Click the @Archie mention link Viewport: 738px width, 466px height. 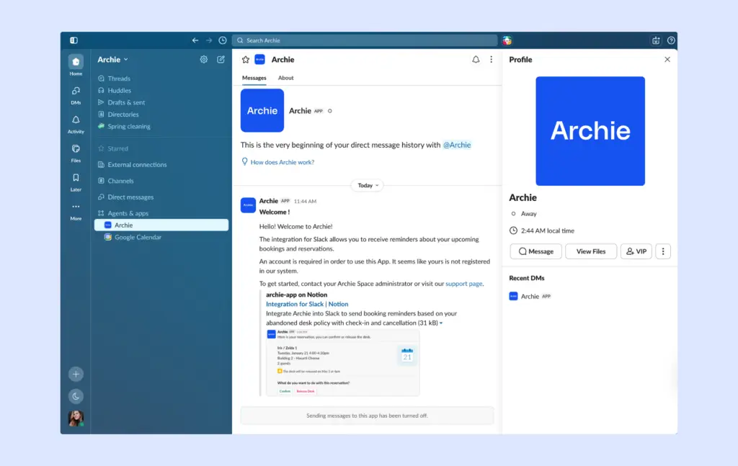click(x=456, y=145)
